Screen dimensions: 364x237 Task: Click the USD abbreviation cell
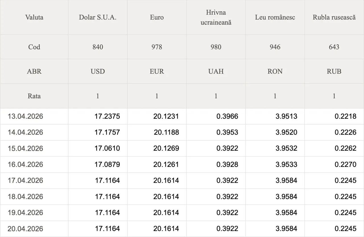(98, 71)
